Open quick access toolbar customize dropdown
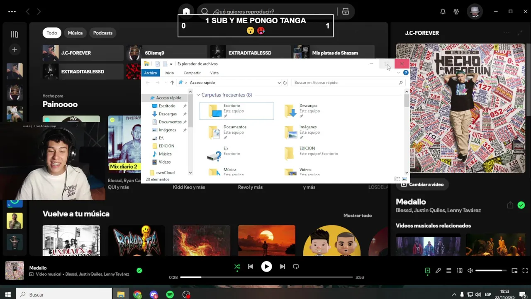The height and width of the screenshot is (299, 531). pyautogui.click(x=171, y=64)
